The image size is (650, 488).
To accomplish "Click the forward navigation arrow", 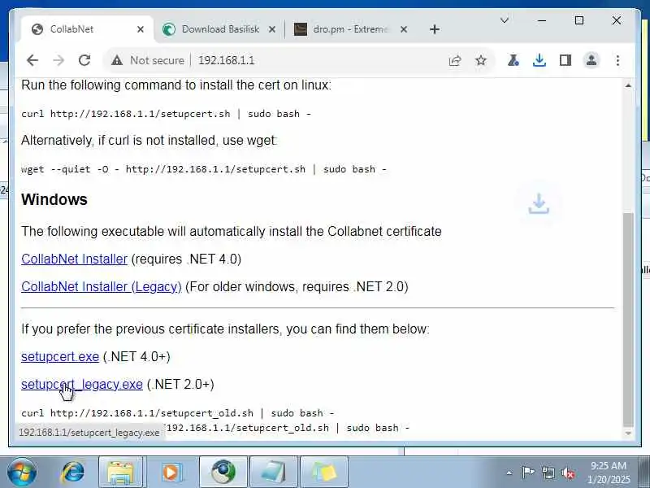I will [58, 60].
